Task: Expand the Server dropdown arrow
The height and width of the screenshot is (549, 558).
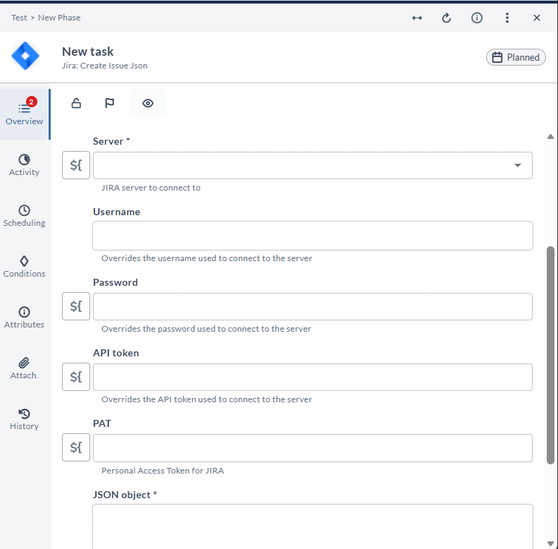Action: pyautogui.click(x=518, y=165)
